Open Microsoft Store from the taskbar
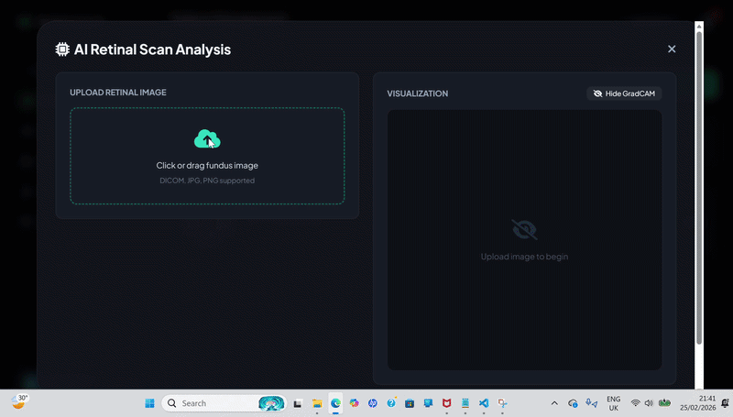 [410, 403]
